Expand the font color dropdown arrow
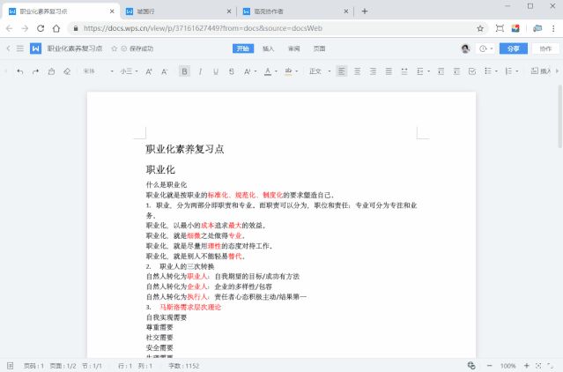Screen dimensions: 563x372 click(x=276, y=71)
